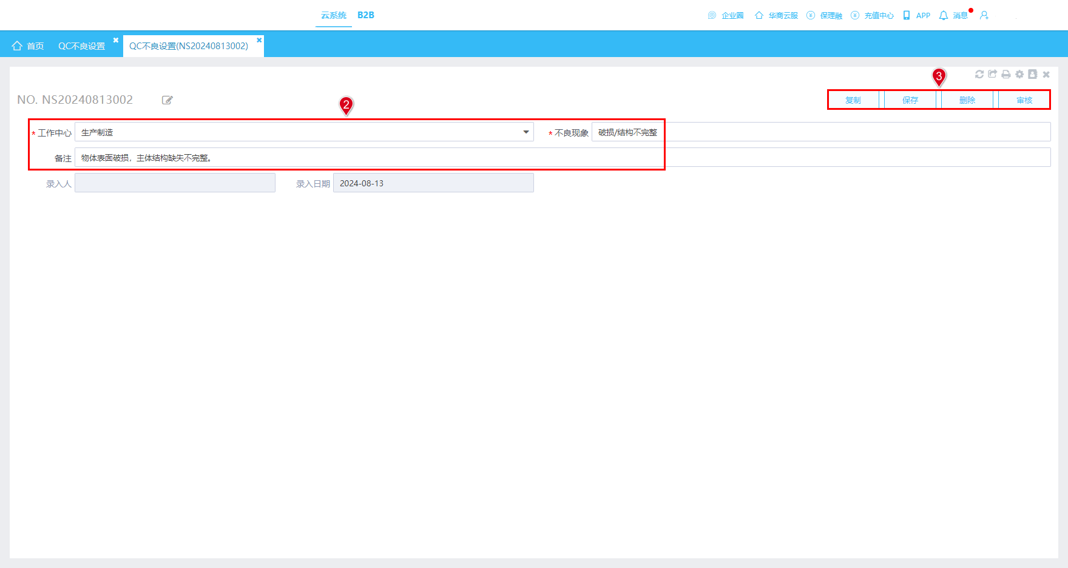The width and height of the screenshot is (1068, 568).
Task: Click the 复制 button
Action: click(x=853, y=100)
